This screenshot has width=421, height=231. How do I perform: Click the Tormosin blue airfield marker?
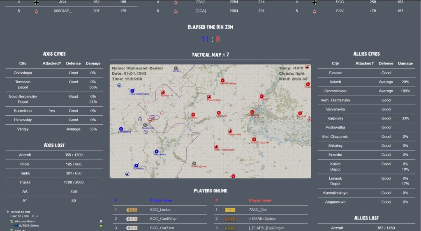click(136, 165)
